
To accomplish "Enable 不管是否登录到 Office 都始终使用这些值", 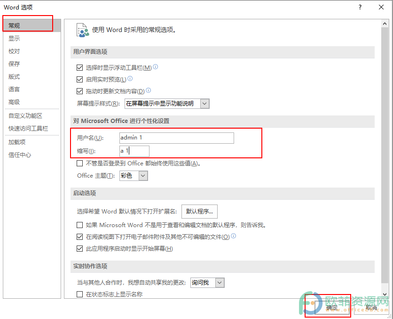I will pos(80,164).
